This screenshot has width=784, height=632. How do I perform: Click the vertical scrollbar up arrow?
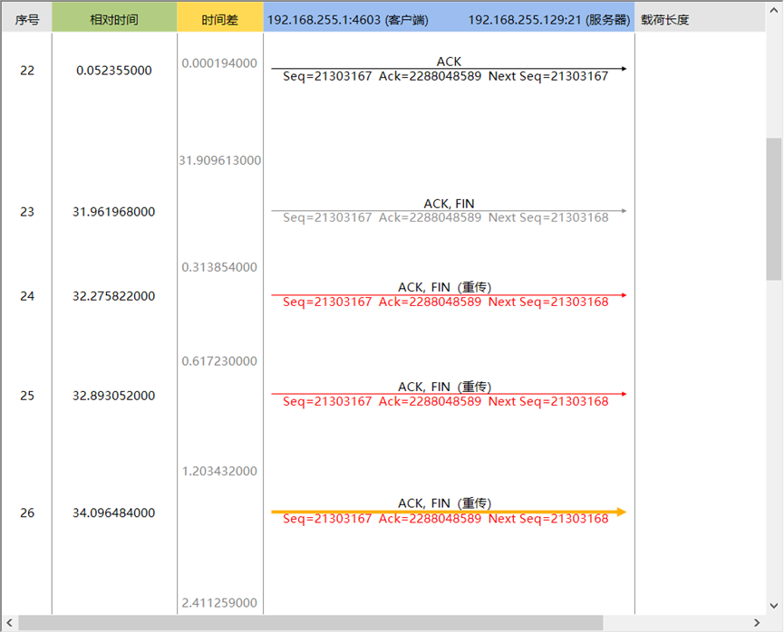point(774,9)
